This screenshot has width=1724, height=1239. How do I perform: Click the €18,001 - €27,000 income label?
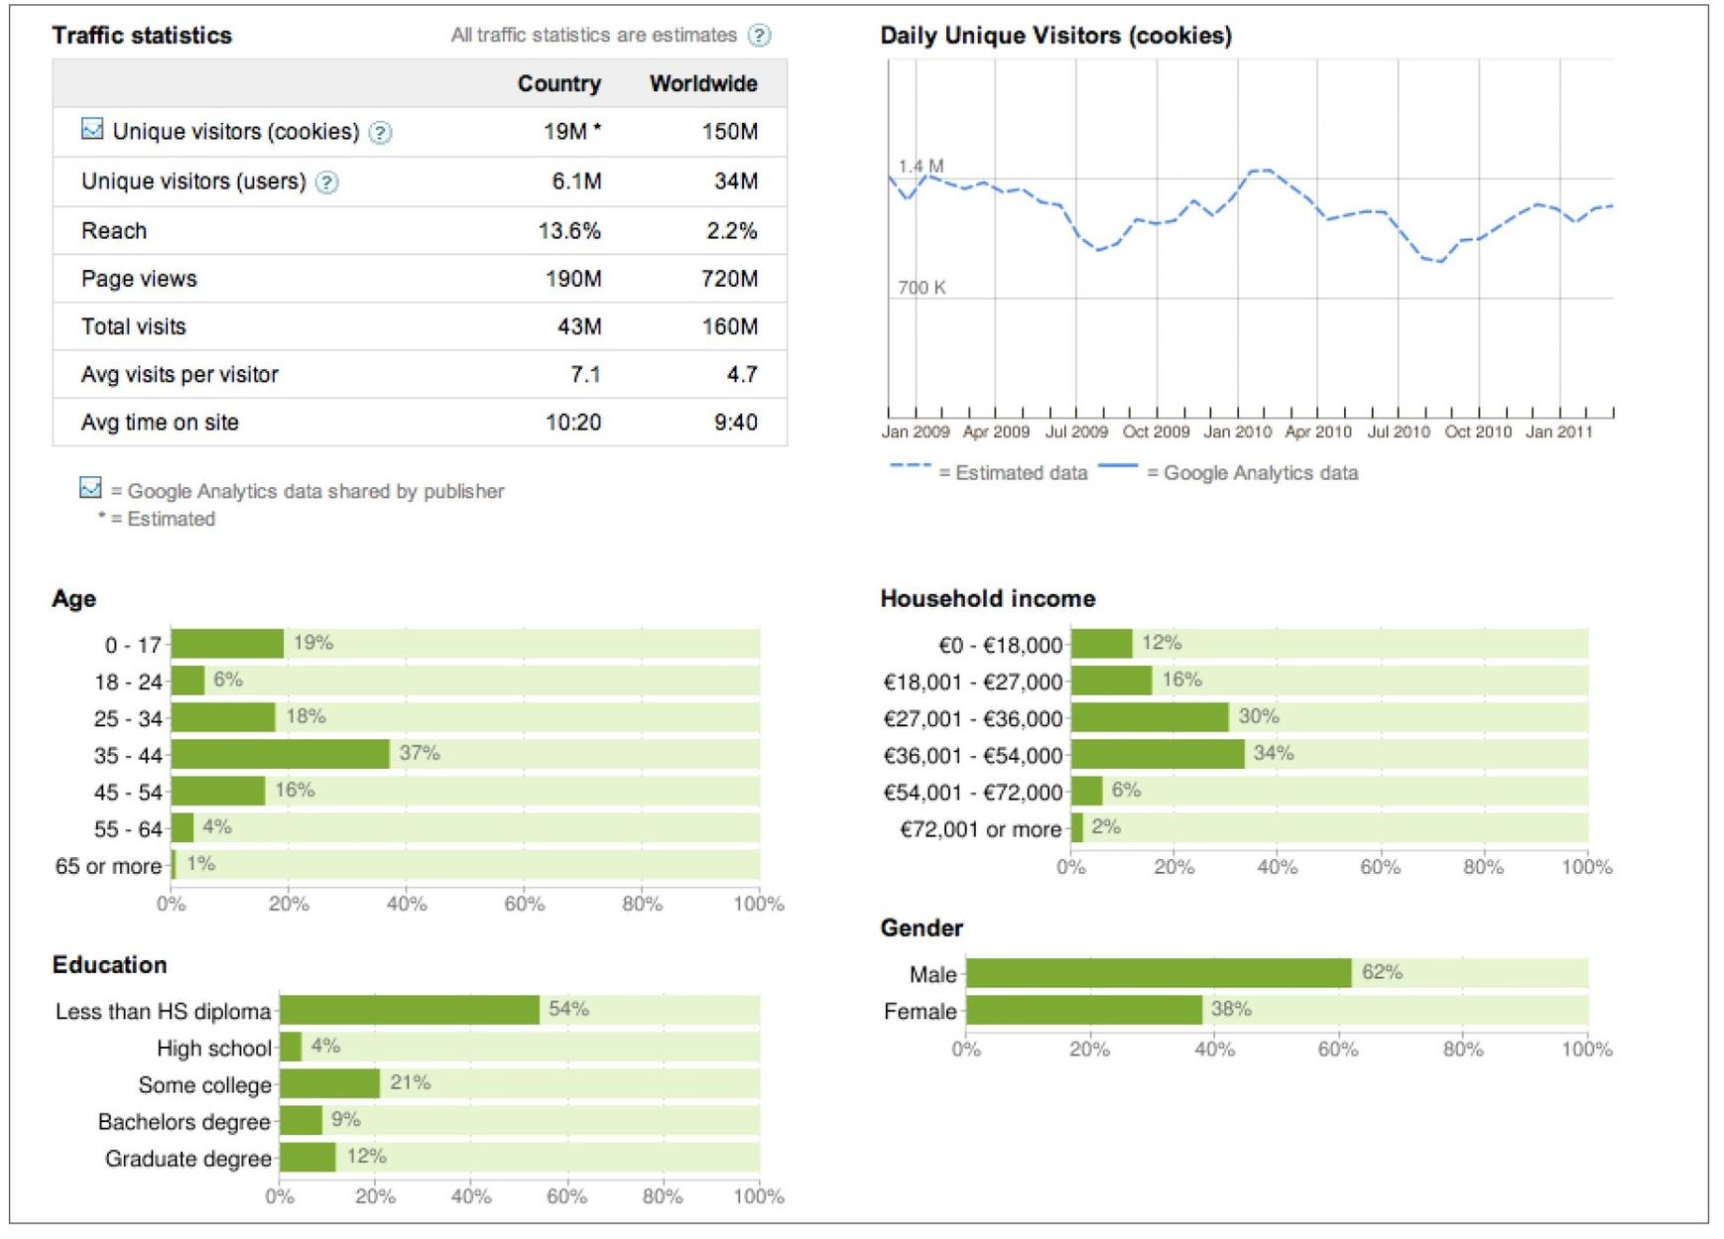pyautogui.click(x=973, y=682)
